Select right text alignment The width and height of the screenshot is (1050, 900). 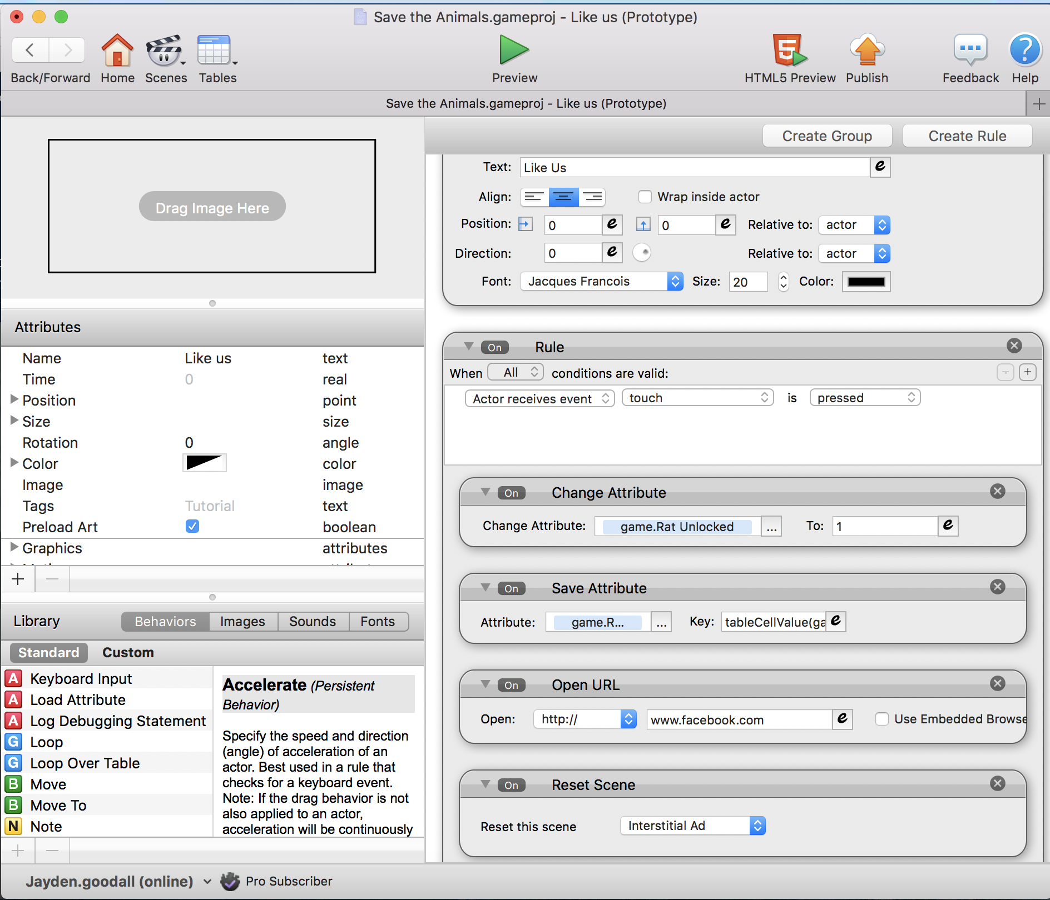[592, 197]
